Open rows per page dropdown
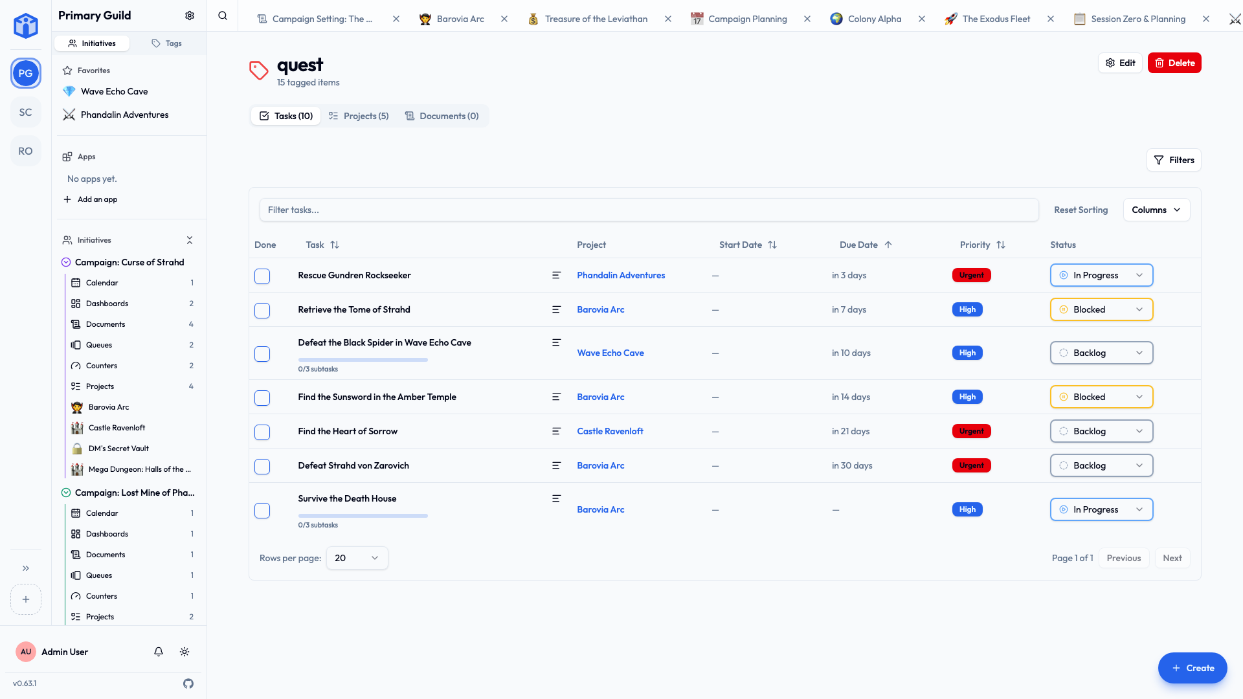1243x699 pixels. point(357,558)
